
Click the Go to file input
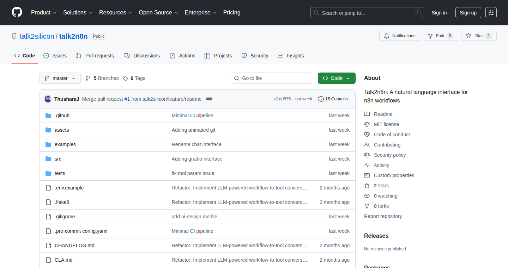271,78
